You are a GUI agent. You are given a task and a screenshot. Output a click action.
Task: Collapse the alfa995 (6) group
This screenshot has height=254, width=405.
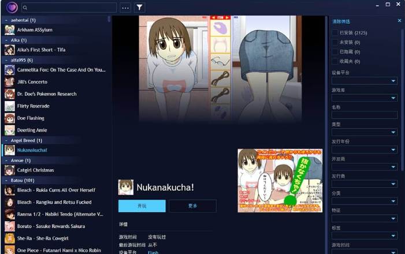click(6, 60)
